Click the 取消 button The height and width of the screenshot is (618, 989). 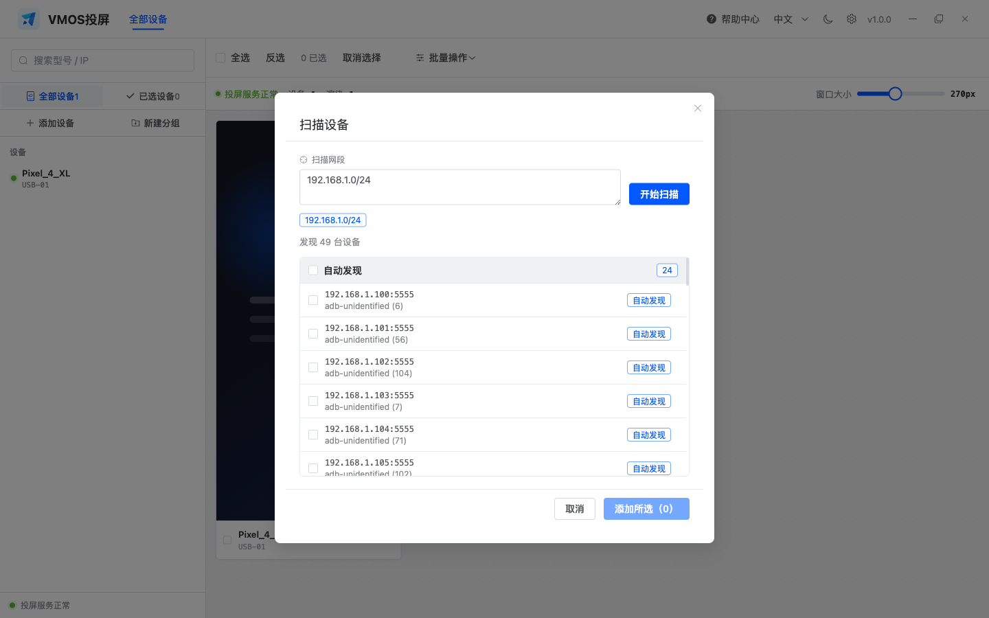click(575, 509)
